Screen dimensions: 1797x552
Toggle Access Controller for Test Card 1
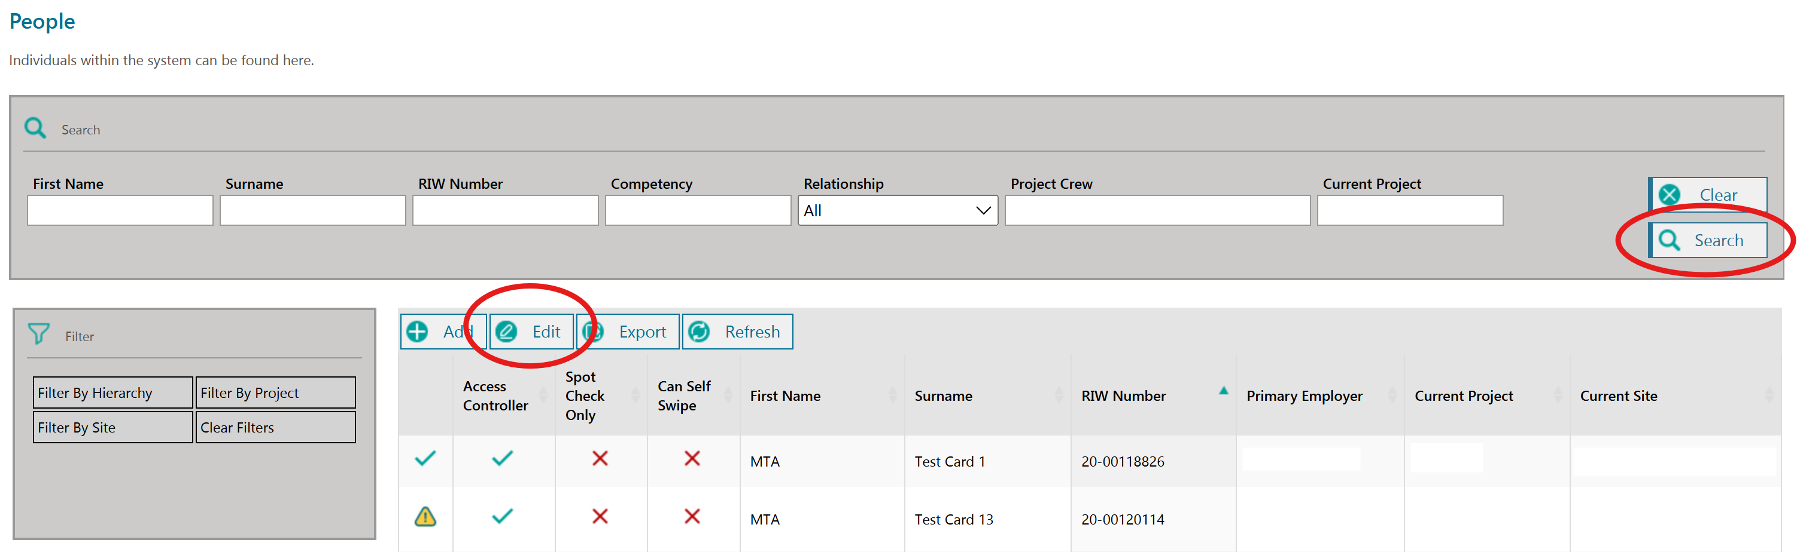[502, 459]
